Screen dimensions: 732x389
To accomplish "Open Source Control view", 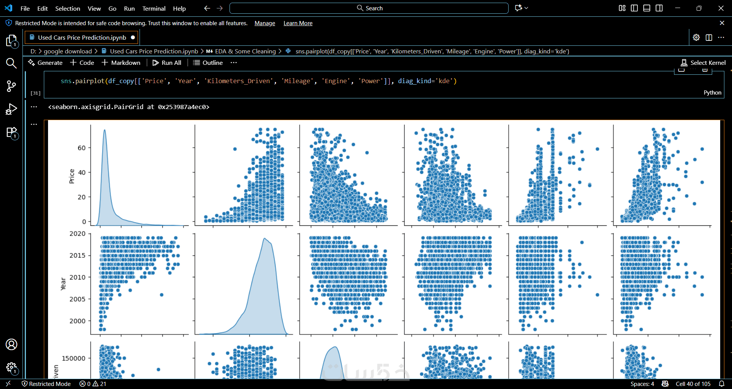I will pyautogui.click(x=11, y=86).
